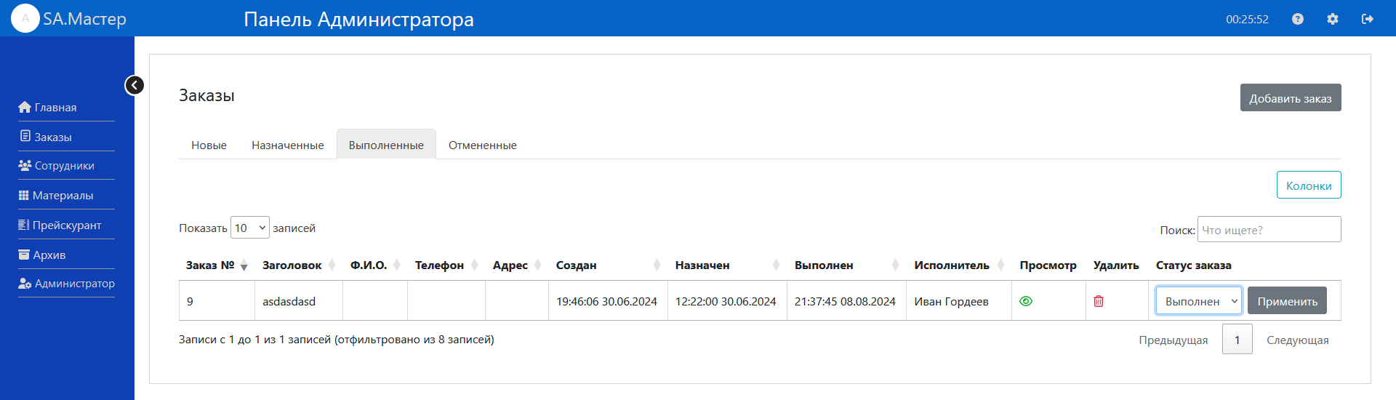Open settings via the gear icon
The image size is (1396, 400).
1332,19
